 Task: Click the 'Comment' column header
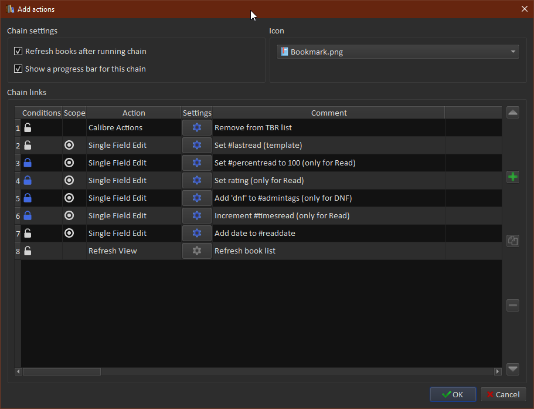click(328, 113)
